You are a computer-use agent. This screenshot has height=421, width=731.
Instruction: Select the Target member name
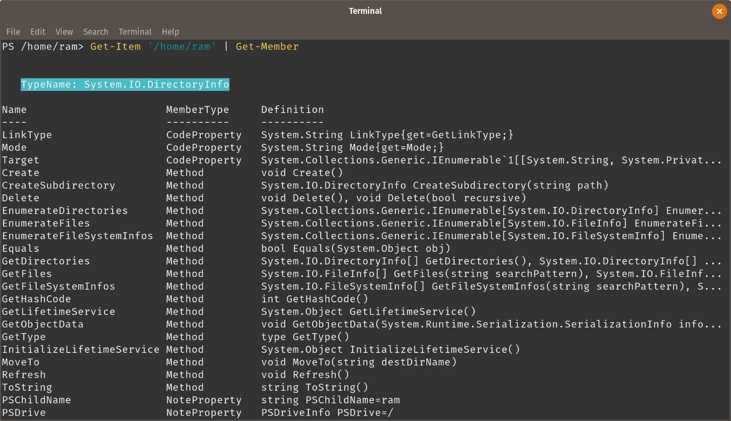click(21, 160)
